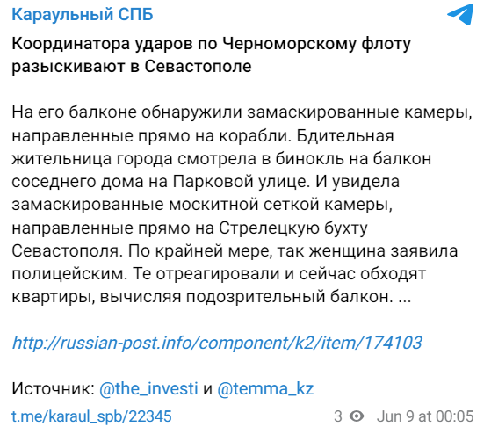Open the Telegram paper plane icon

point(460,14)
